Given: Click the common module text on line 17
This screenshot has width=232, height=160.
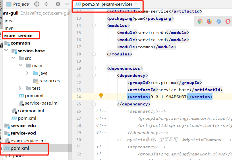Looking at the screenshot, I should (145, 47).
